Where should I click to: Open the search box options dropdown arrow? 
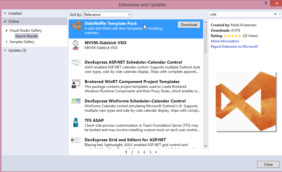(x=280, y=14)
